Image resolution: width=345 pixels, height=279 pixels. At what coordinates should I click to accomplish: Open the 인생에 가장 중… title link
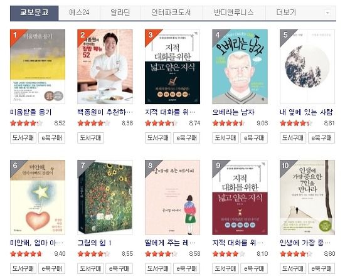(305, 243)
